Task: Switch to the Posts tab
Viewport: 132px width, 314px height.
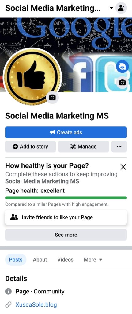Action: (x=16, y=260)
